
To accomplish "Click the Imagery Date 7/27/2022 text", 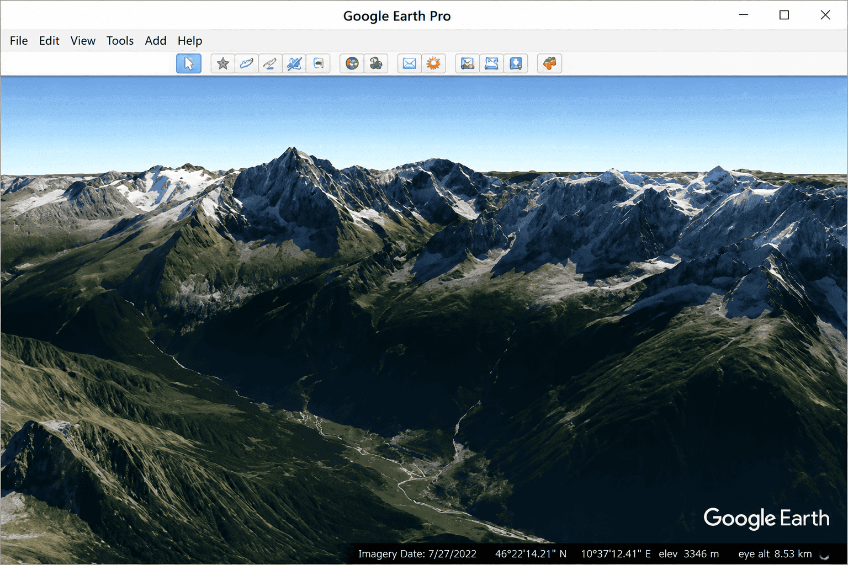I will pos(417,554).
